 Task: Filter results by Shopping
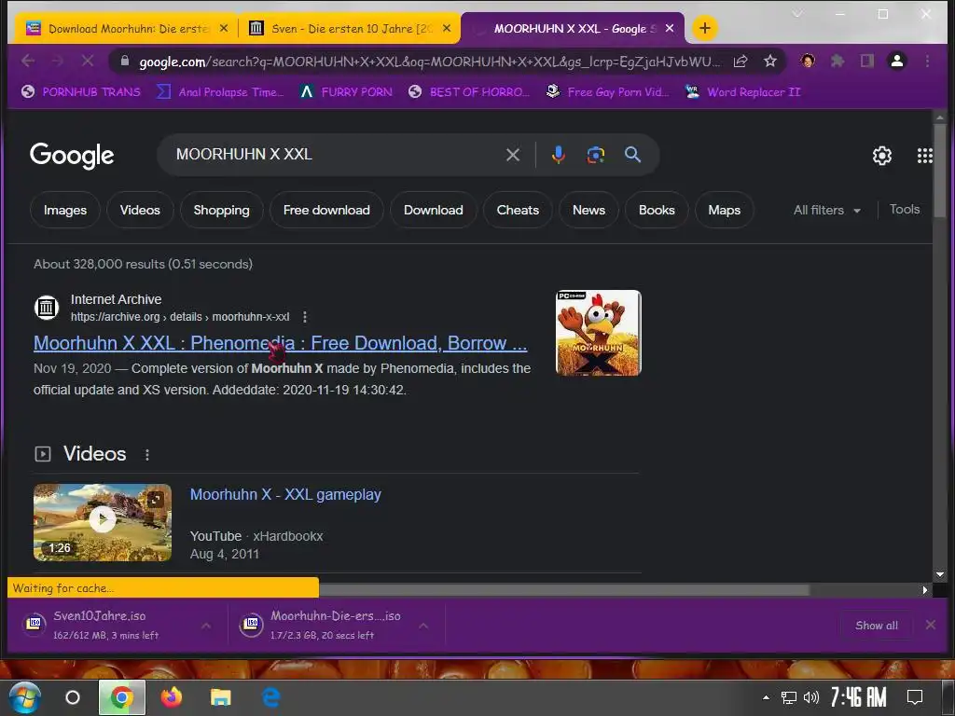pyautogui.click(x=222, y=210)
